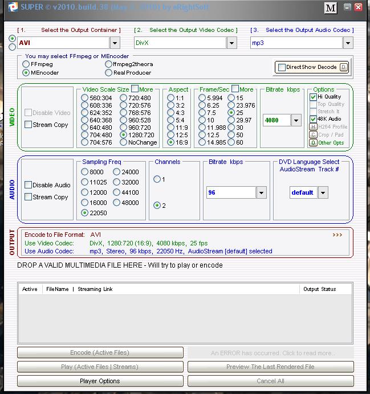Toggle the Hi Quality checkbox

313,97
